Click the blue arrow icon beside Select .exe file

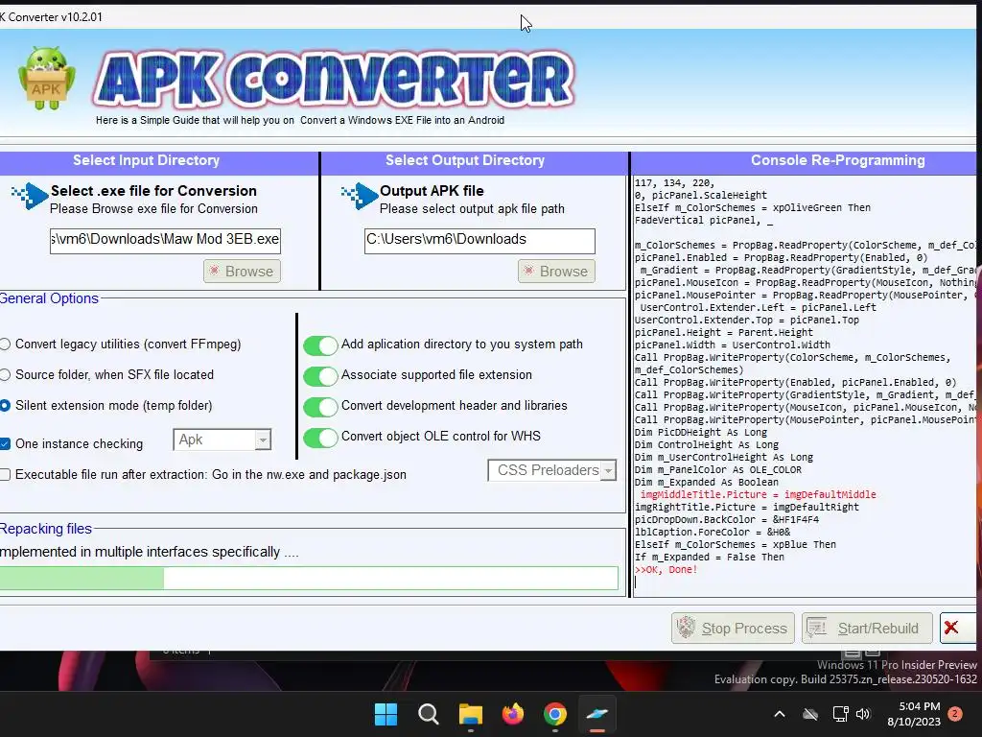(30, 196)
